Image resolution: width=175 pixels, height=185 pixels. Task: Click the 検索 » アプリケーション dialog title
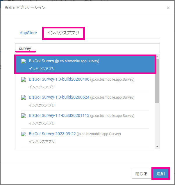pyautogui.click(x=25, y=8)
